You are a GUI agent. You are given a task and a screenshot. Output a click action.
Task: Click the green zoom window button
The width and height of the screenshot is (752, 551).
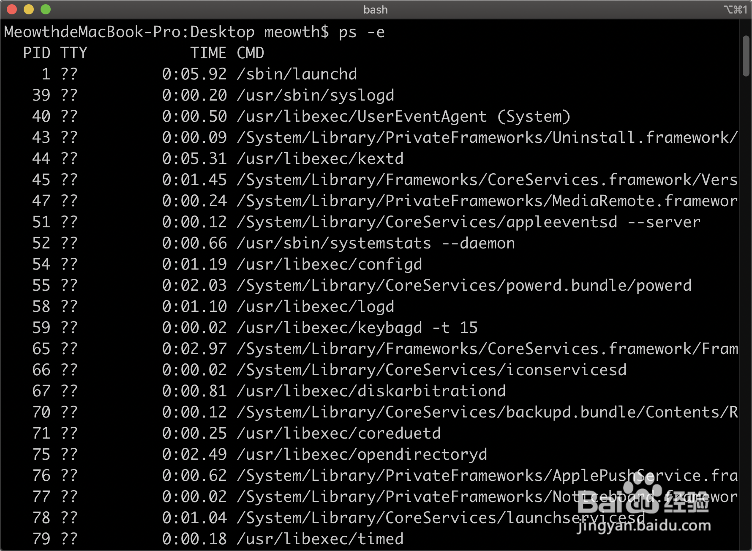tap(46, 9)
